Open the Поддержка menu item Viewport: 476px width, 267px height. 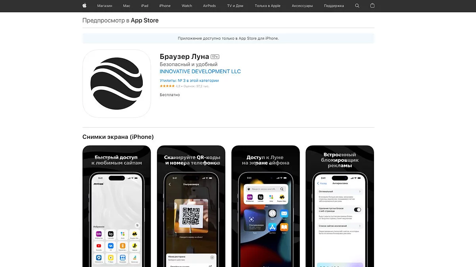pyautogui.click(x=334, y=6)
